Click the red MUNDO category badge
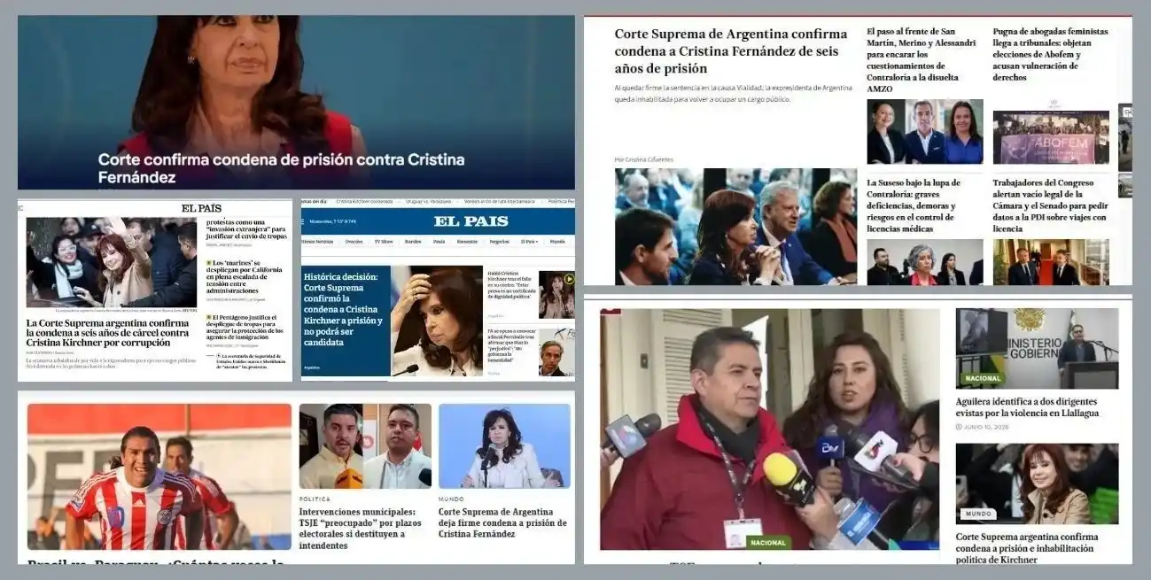Viewport: 1151px width, 580px height. [977, 513]
